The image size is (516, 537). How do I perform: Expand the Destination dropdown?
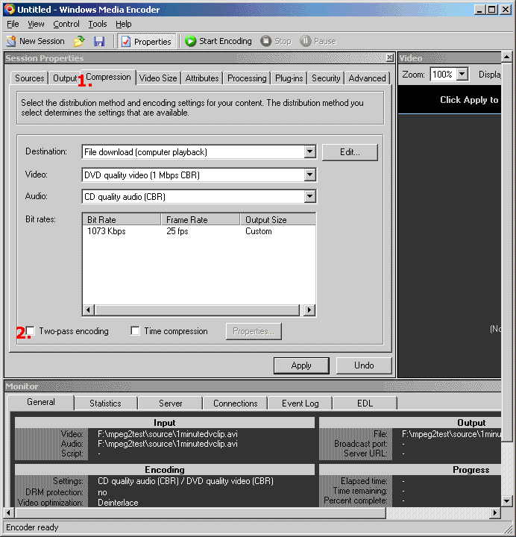click(x=309, y=151)
